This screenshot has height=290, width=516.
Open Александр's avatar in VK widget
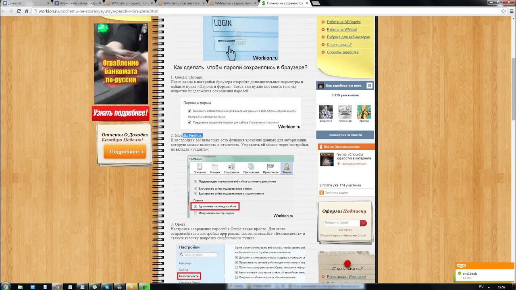tap(345, 112)
